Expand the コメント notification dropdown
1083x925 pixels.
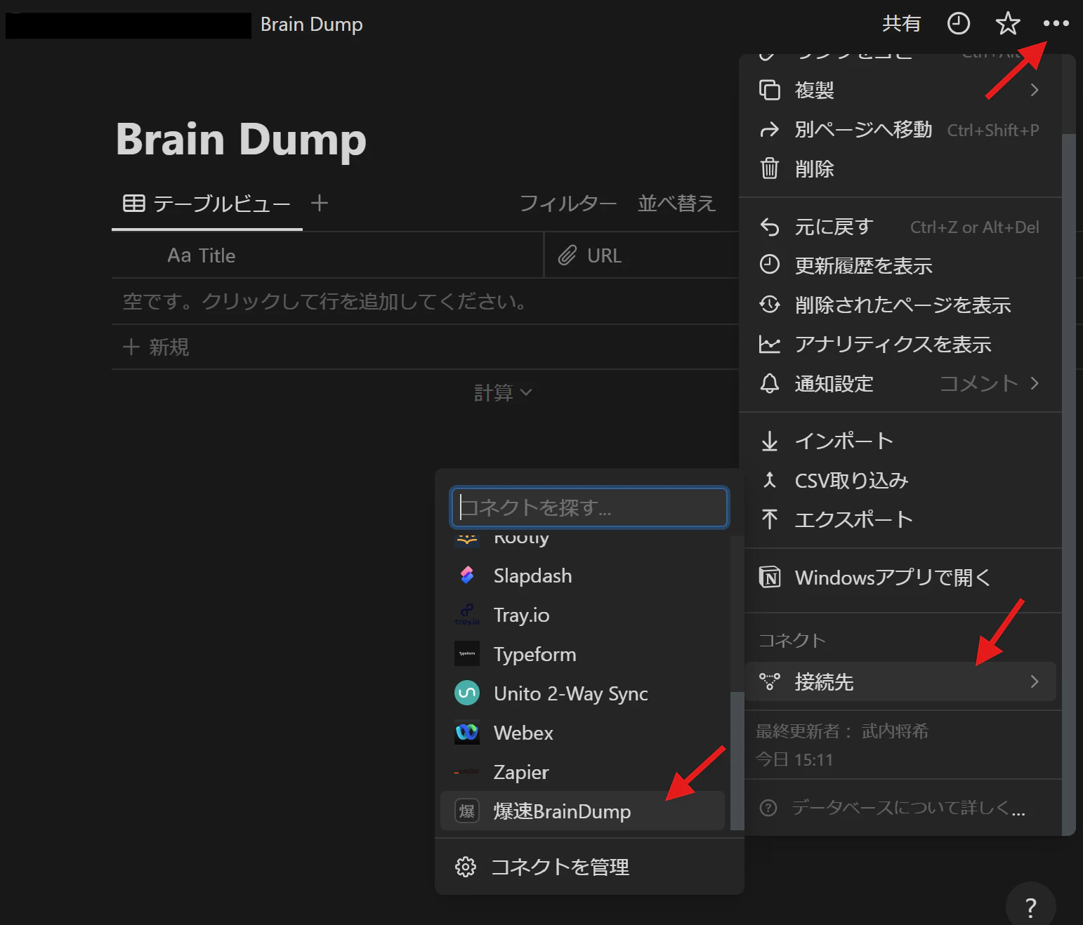tap(989, 383)
